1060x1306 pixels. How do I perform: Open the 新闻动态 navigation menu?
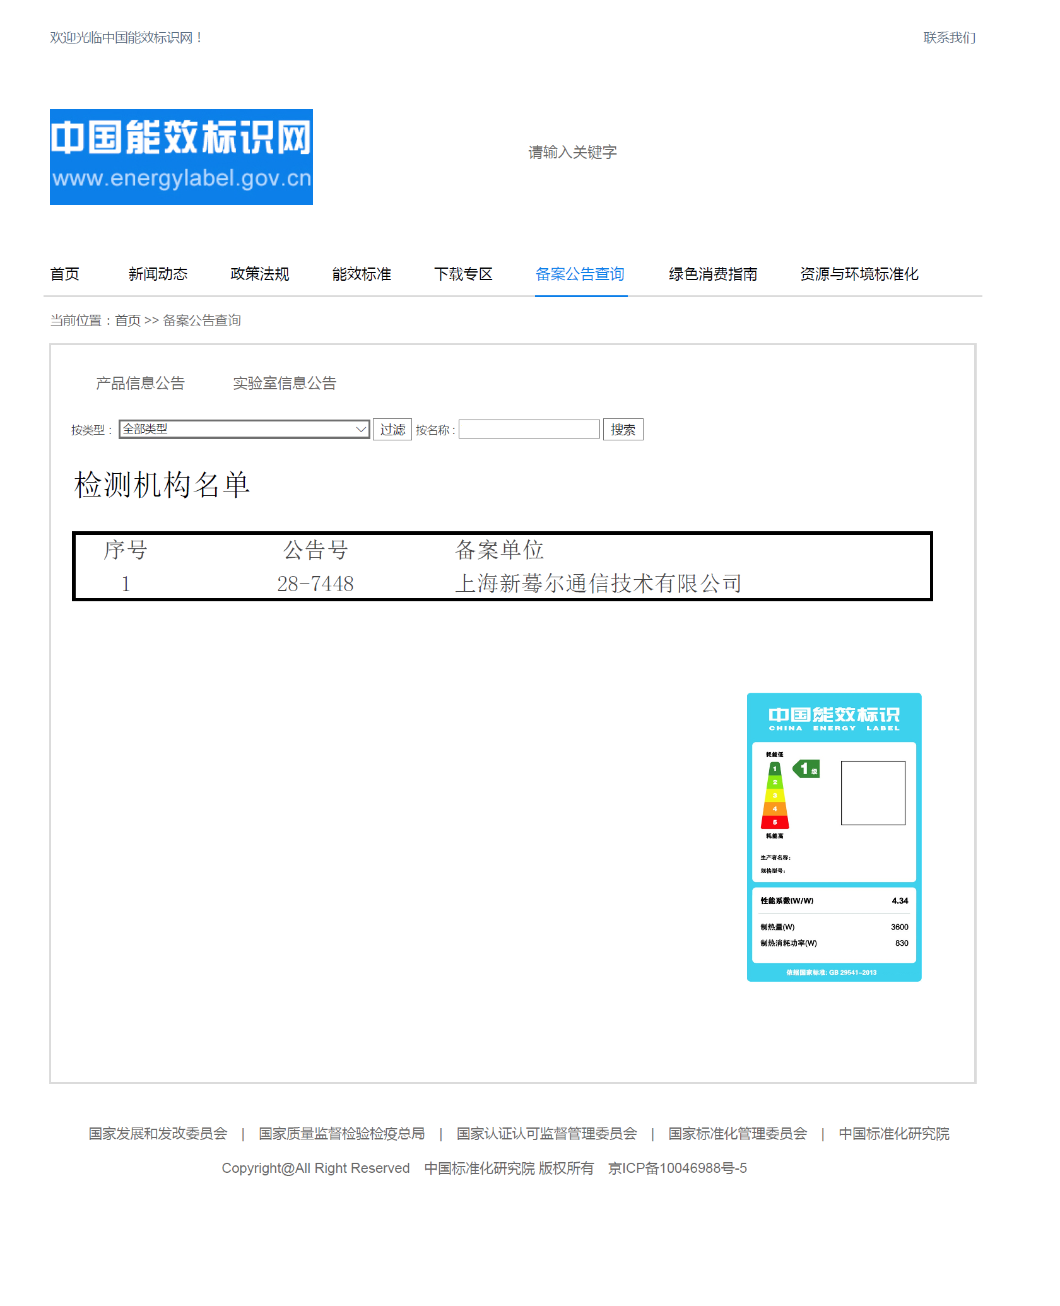158,274
